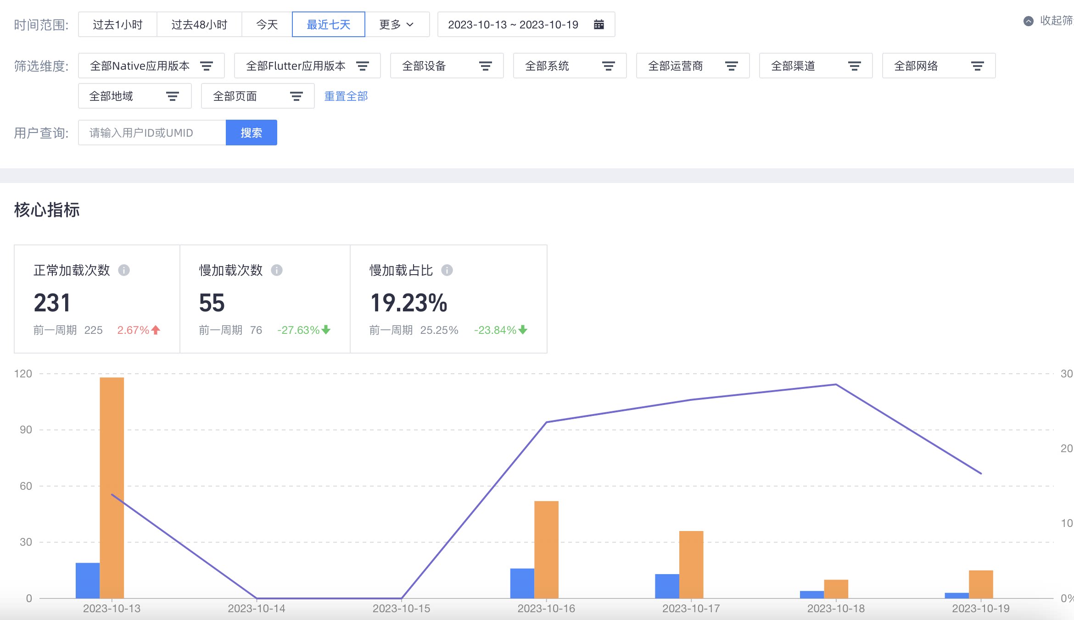Select the 今天 time range option
Screen dimensions: 1074x620
tap(267, 24)
